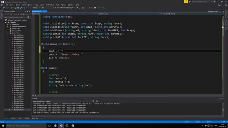Click the Solution Explorer search magnifier
Viewport: 228px width, 128px height.
pyautogui.click(x=28, y=17)
